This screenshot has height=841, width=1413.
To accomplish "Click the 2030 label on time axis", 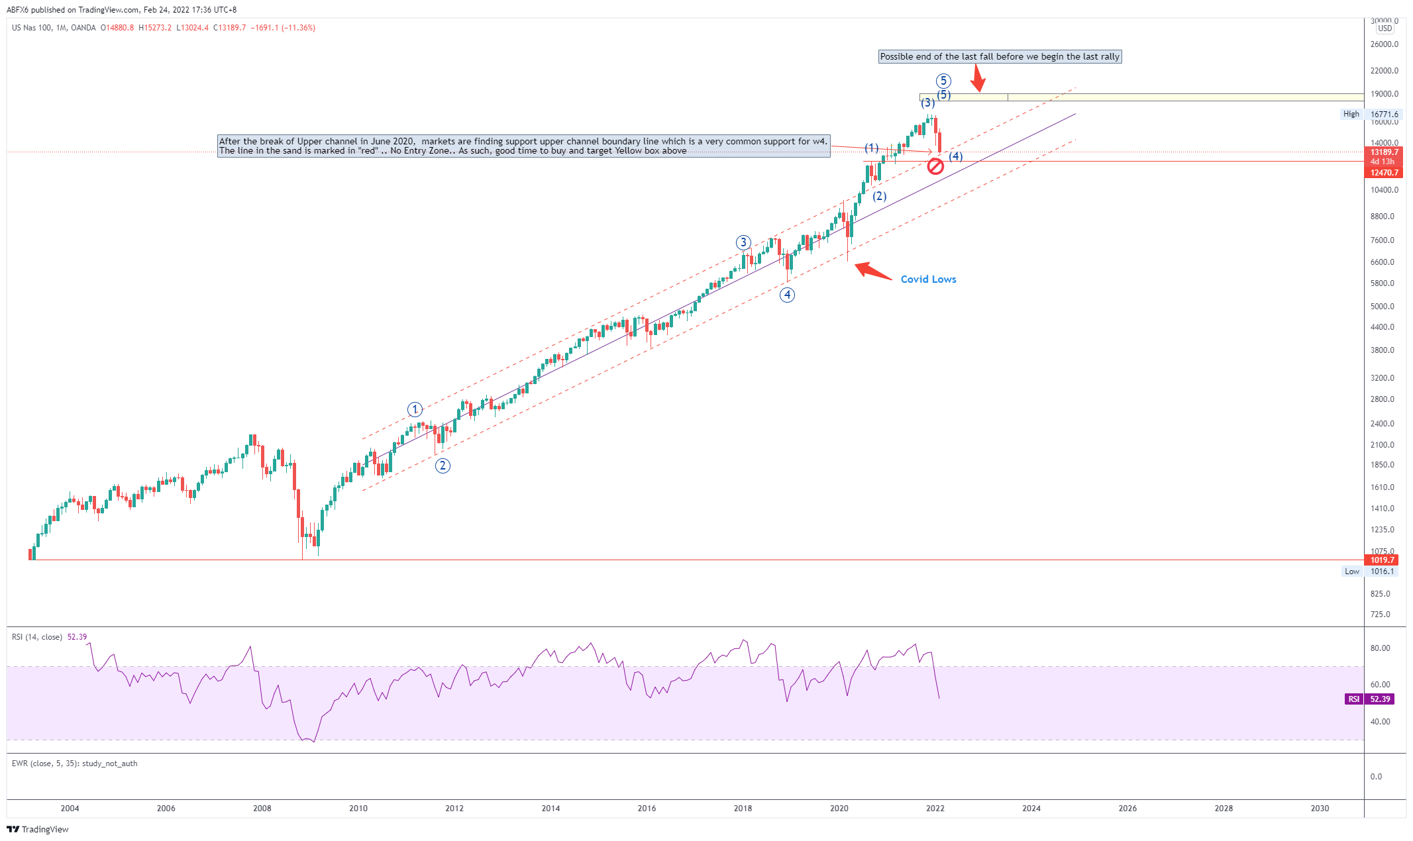I will pos(1320,808).
